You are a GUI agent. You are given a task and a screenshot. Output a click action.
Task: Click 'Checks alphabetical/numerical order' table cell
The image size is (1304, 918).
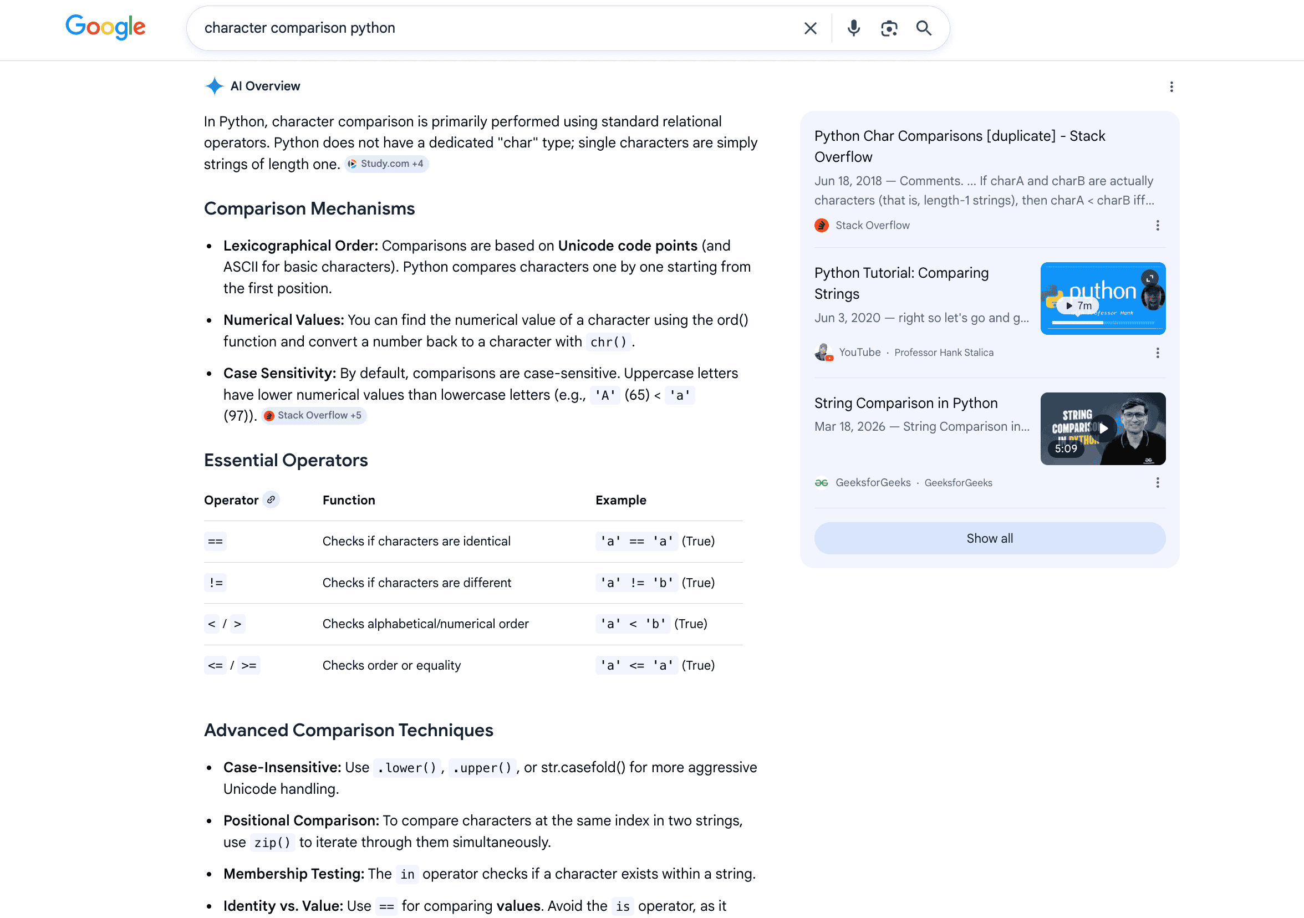(x=425, y=623)
